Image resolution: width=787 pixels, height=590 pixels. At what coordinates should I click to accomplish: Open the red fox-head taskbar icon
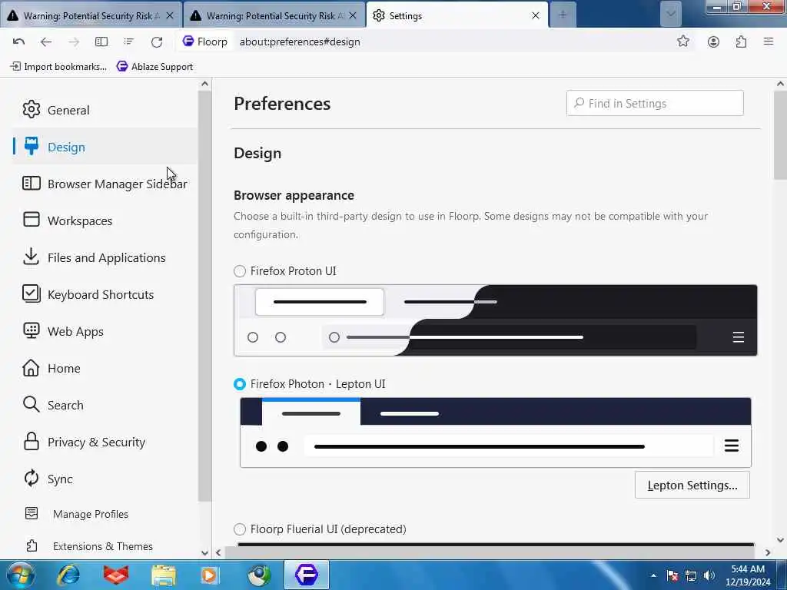(116, 575)
